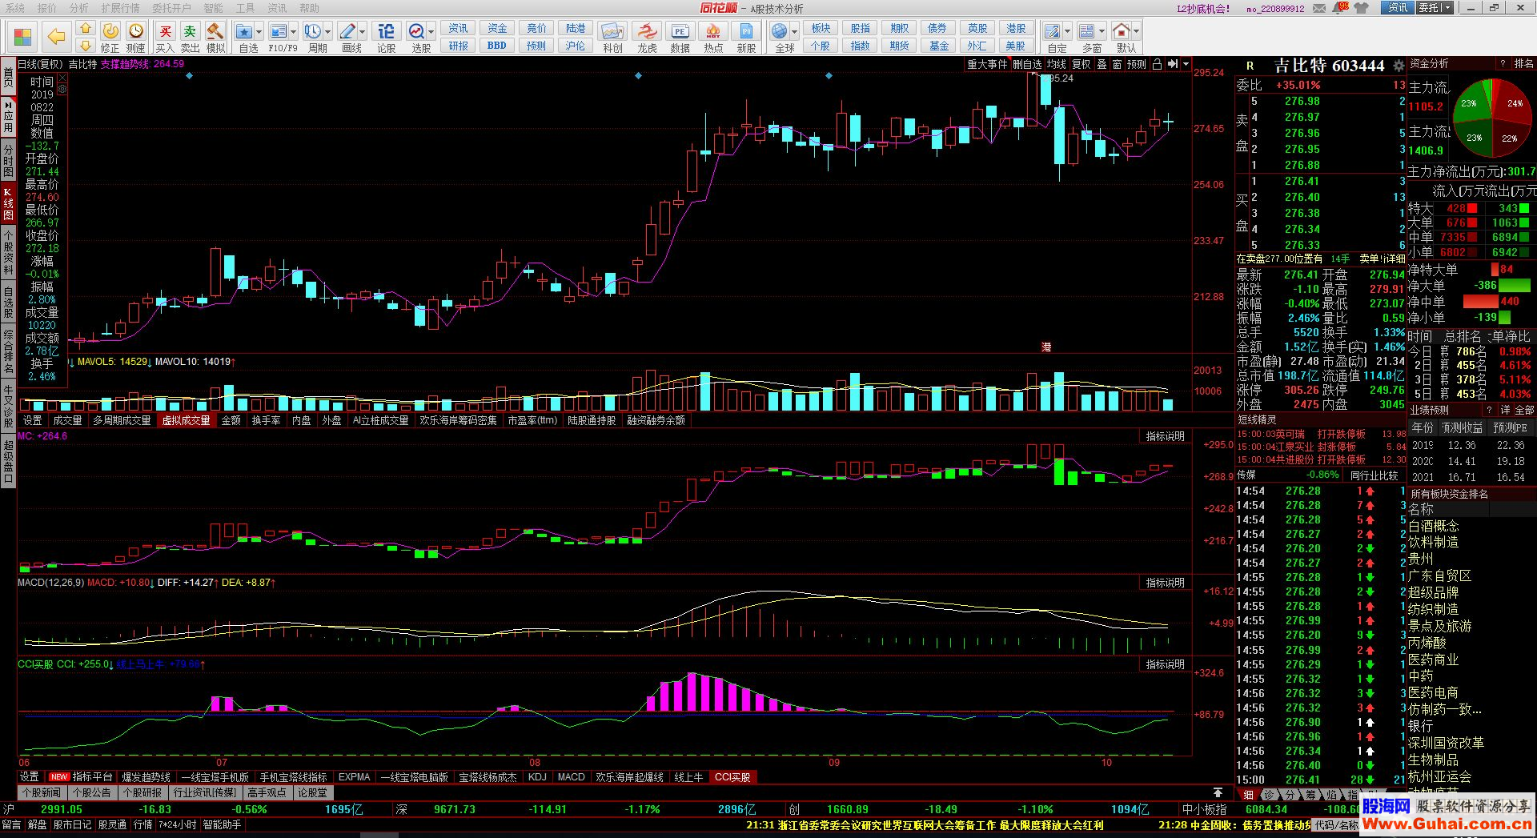This screenshot has width=1537, height=838.
Task: Toggle 重大事件 major events display
Action: [987, 64]
